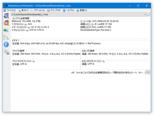Click the memo text about other views
The height and width of the screenshot is (115, 154).
(108, 73)
